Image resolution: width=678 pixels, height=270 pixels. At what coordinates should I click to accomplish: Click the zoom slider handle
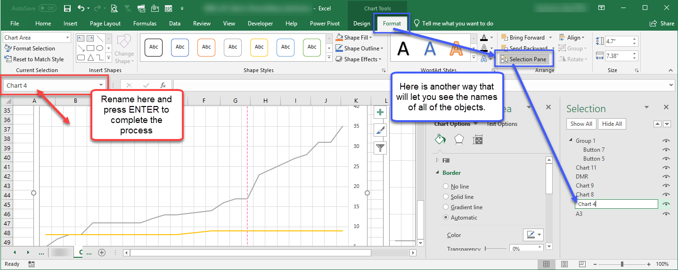pos(622,264)
